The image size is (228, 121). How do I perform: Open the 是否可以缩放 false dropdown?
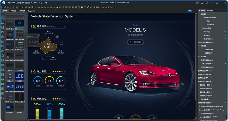(x=225, y=67)
